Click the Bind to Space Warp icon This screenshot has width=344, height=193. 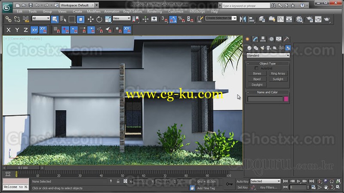[x=26, y=19]
